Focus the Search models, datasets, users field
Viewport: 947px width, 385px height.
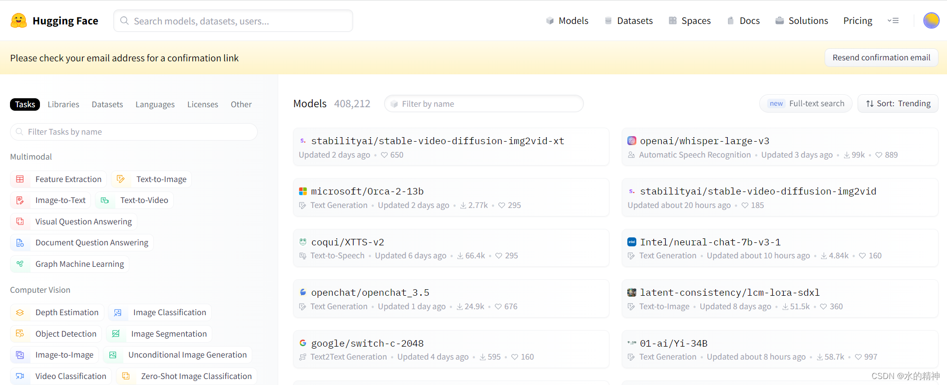coord(233,21)
